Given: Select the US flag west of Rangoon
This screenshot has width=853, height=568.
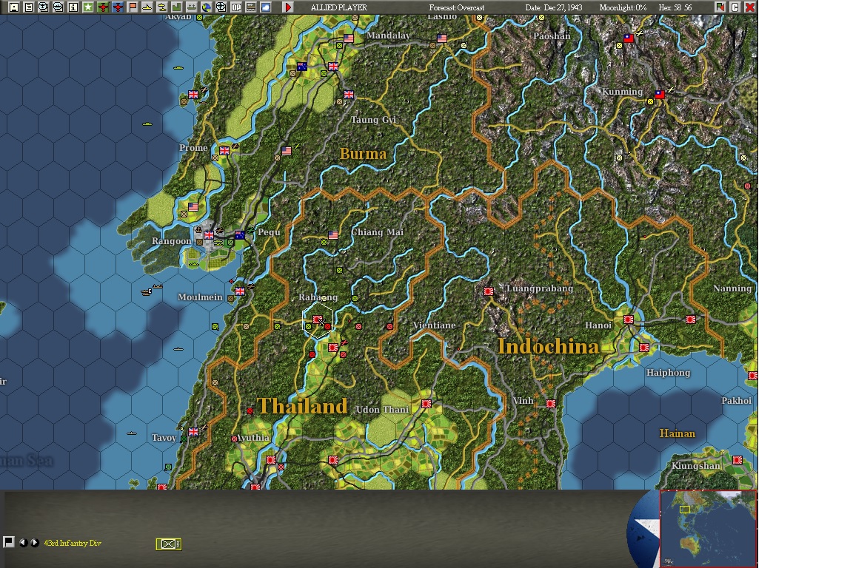Looking at the screenshot, I should point(193,207).
